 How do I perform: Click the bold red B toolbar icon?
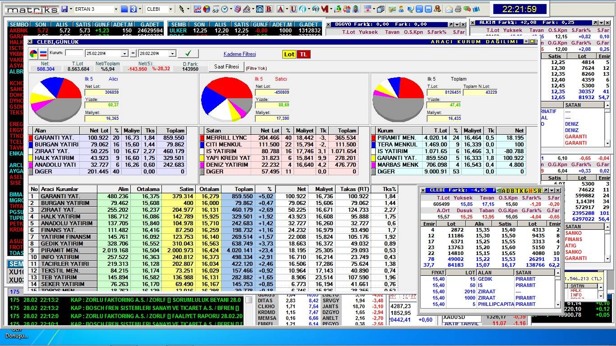(x=269, y=9)
